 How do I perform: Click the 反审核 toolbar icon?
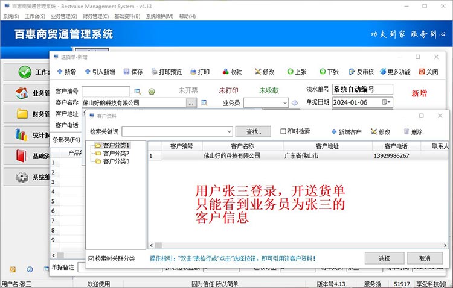352,72
